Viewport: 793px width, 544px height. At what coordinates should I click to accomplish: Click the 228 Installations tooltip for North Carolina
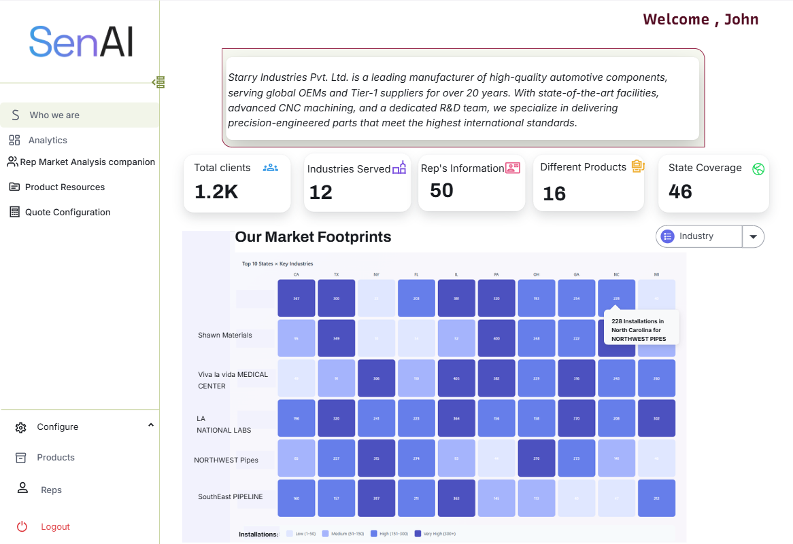(641, 327)
